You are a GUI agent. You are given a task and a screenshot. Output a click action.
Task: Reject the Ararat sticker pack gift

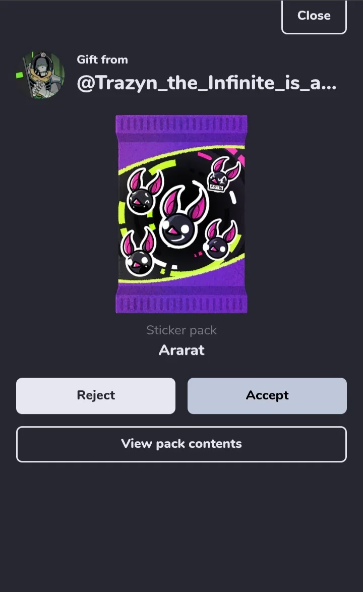[95, 396]
